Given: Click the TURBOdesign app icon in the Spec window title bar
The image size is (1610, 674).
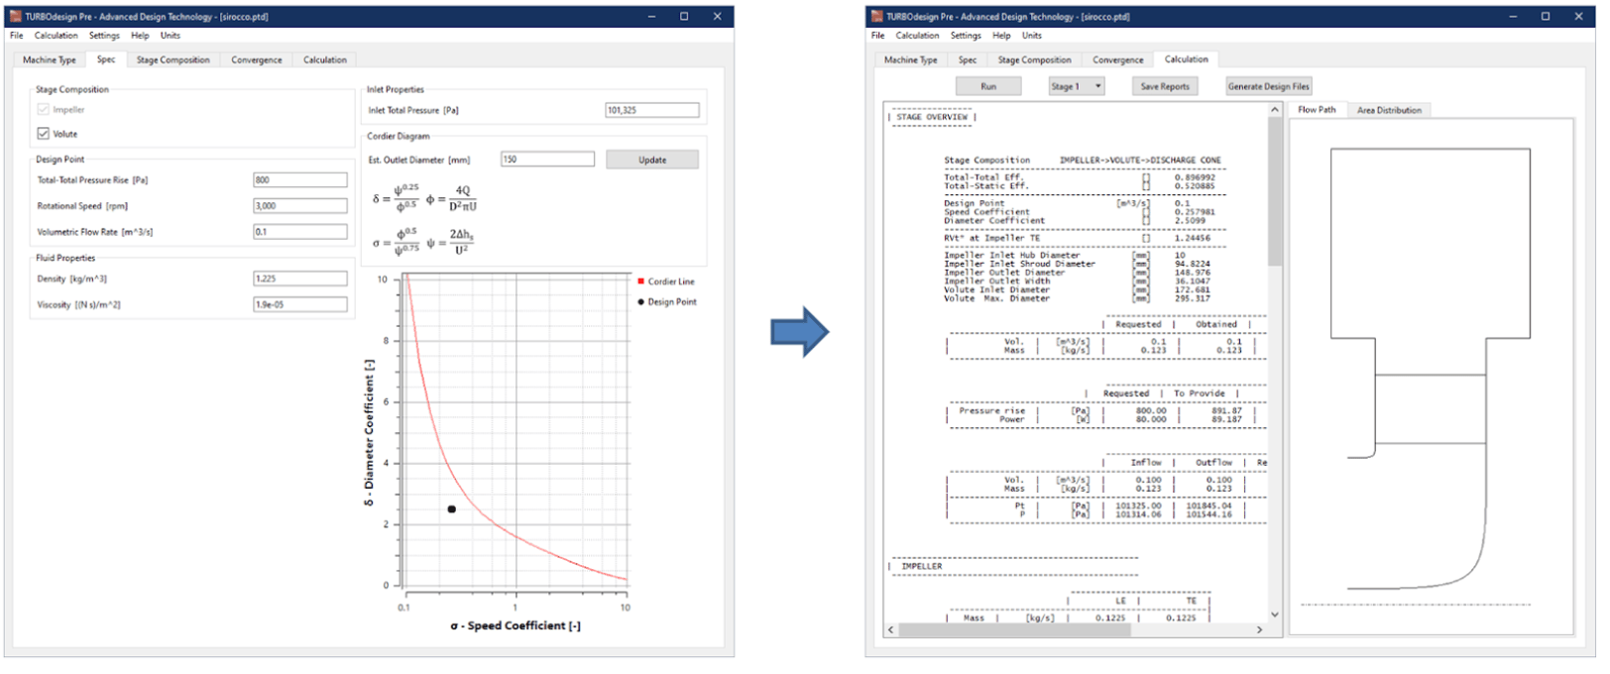Looking at the screenshot, I should pyautogui.click(x=16, y=17).
